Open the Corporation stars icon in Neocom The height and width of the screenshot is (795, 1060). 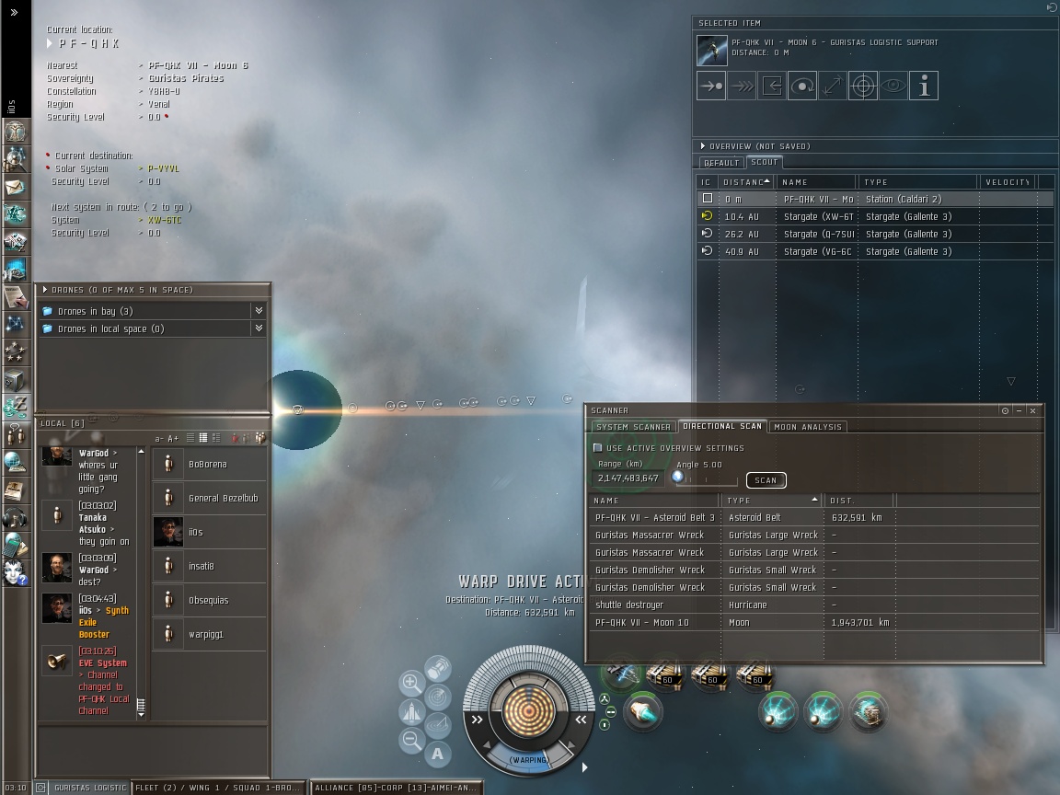pyautogui.click(x=15, y=351)
